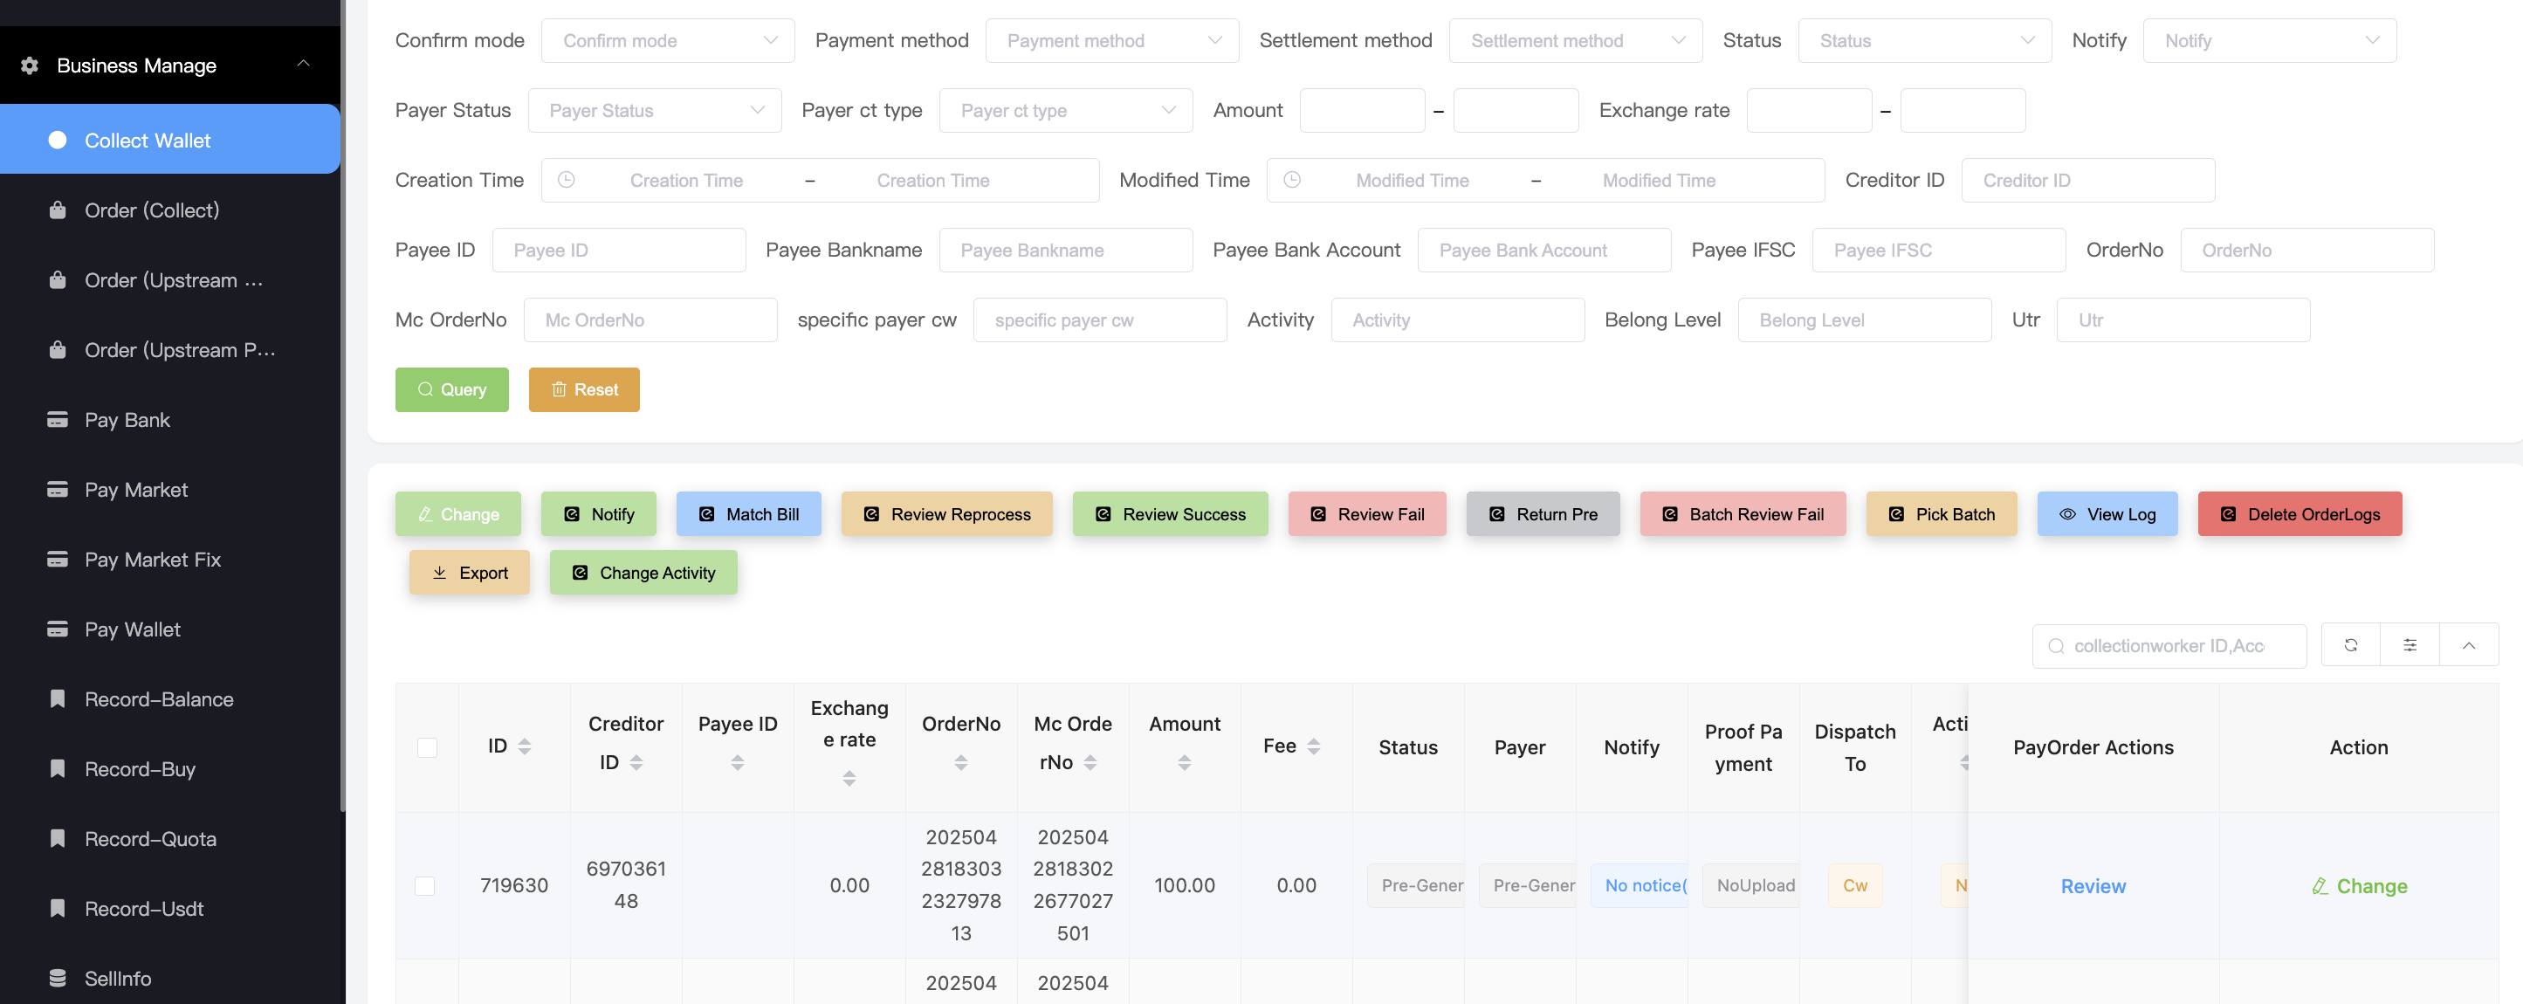Go to the Record-Balance sidebar item
The height and width of the screenshot is (1004, 2523).
[159, 699]
